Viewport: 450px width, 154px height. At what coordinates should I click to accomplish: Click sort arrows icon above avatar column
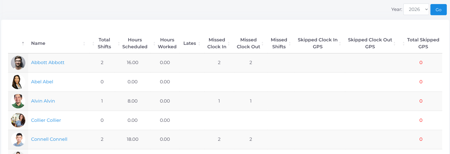(x=23, y=43)
